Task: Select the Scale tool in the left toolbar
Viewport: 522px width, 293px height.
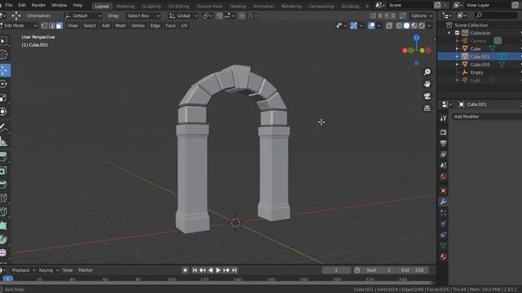Action: [3, 98]
